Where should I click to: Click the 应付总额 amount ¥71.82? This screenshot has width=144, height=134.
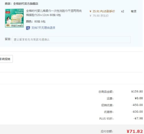(135, 131)
